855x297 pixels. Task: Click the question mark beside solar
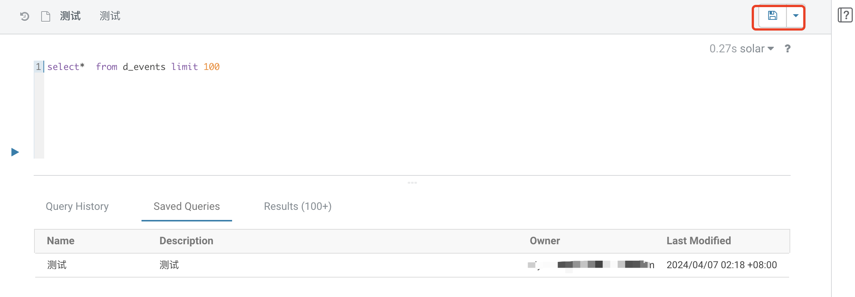tap(788, 49)
